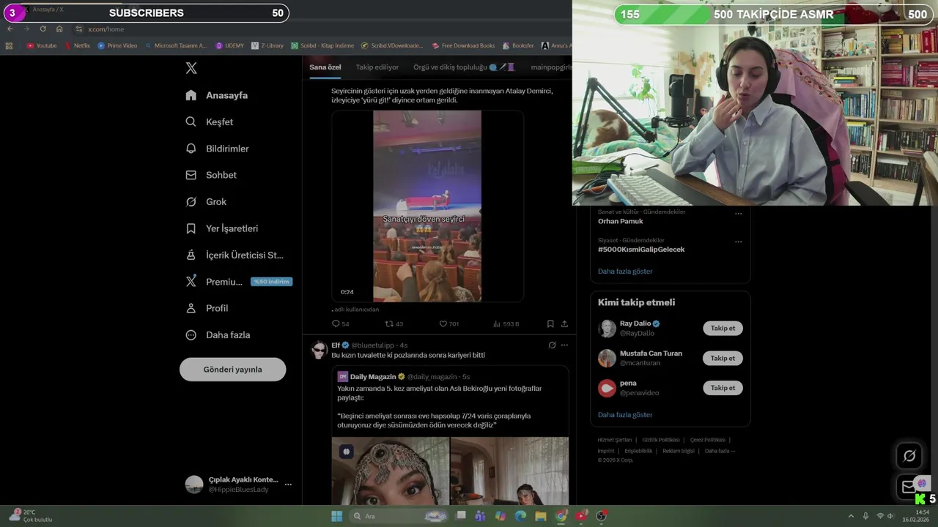Open Profil page
This screenshot has height=527, width=938.
click(207, 308)
